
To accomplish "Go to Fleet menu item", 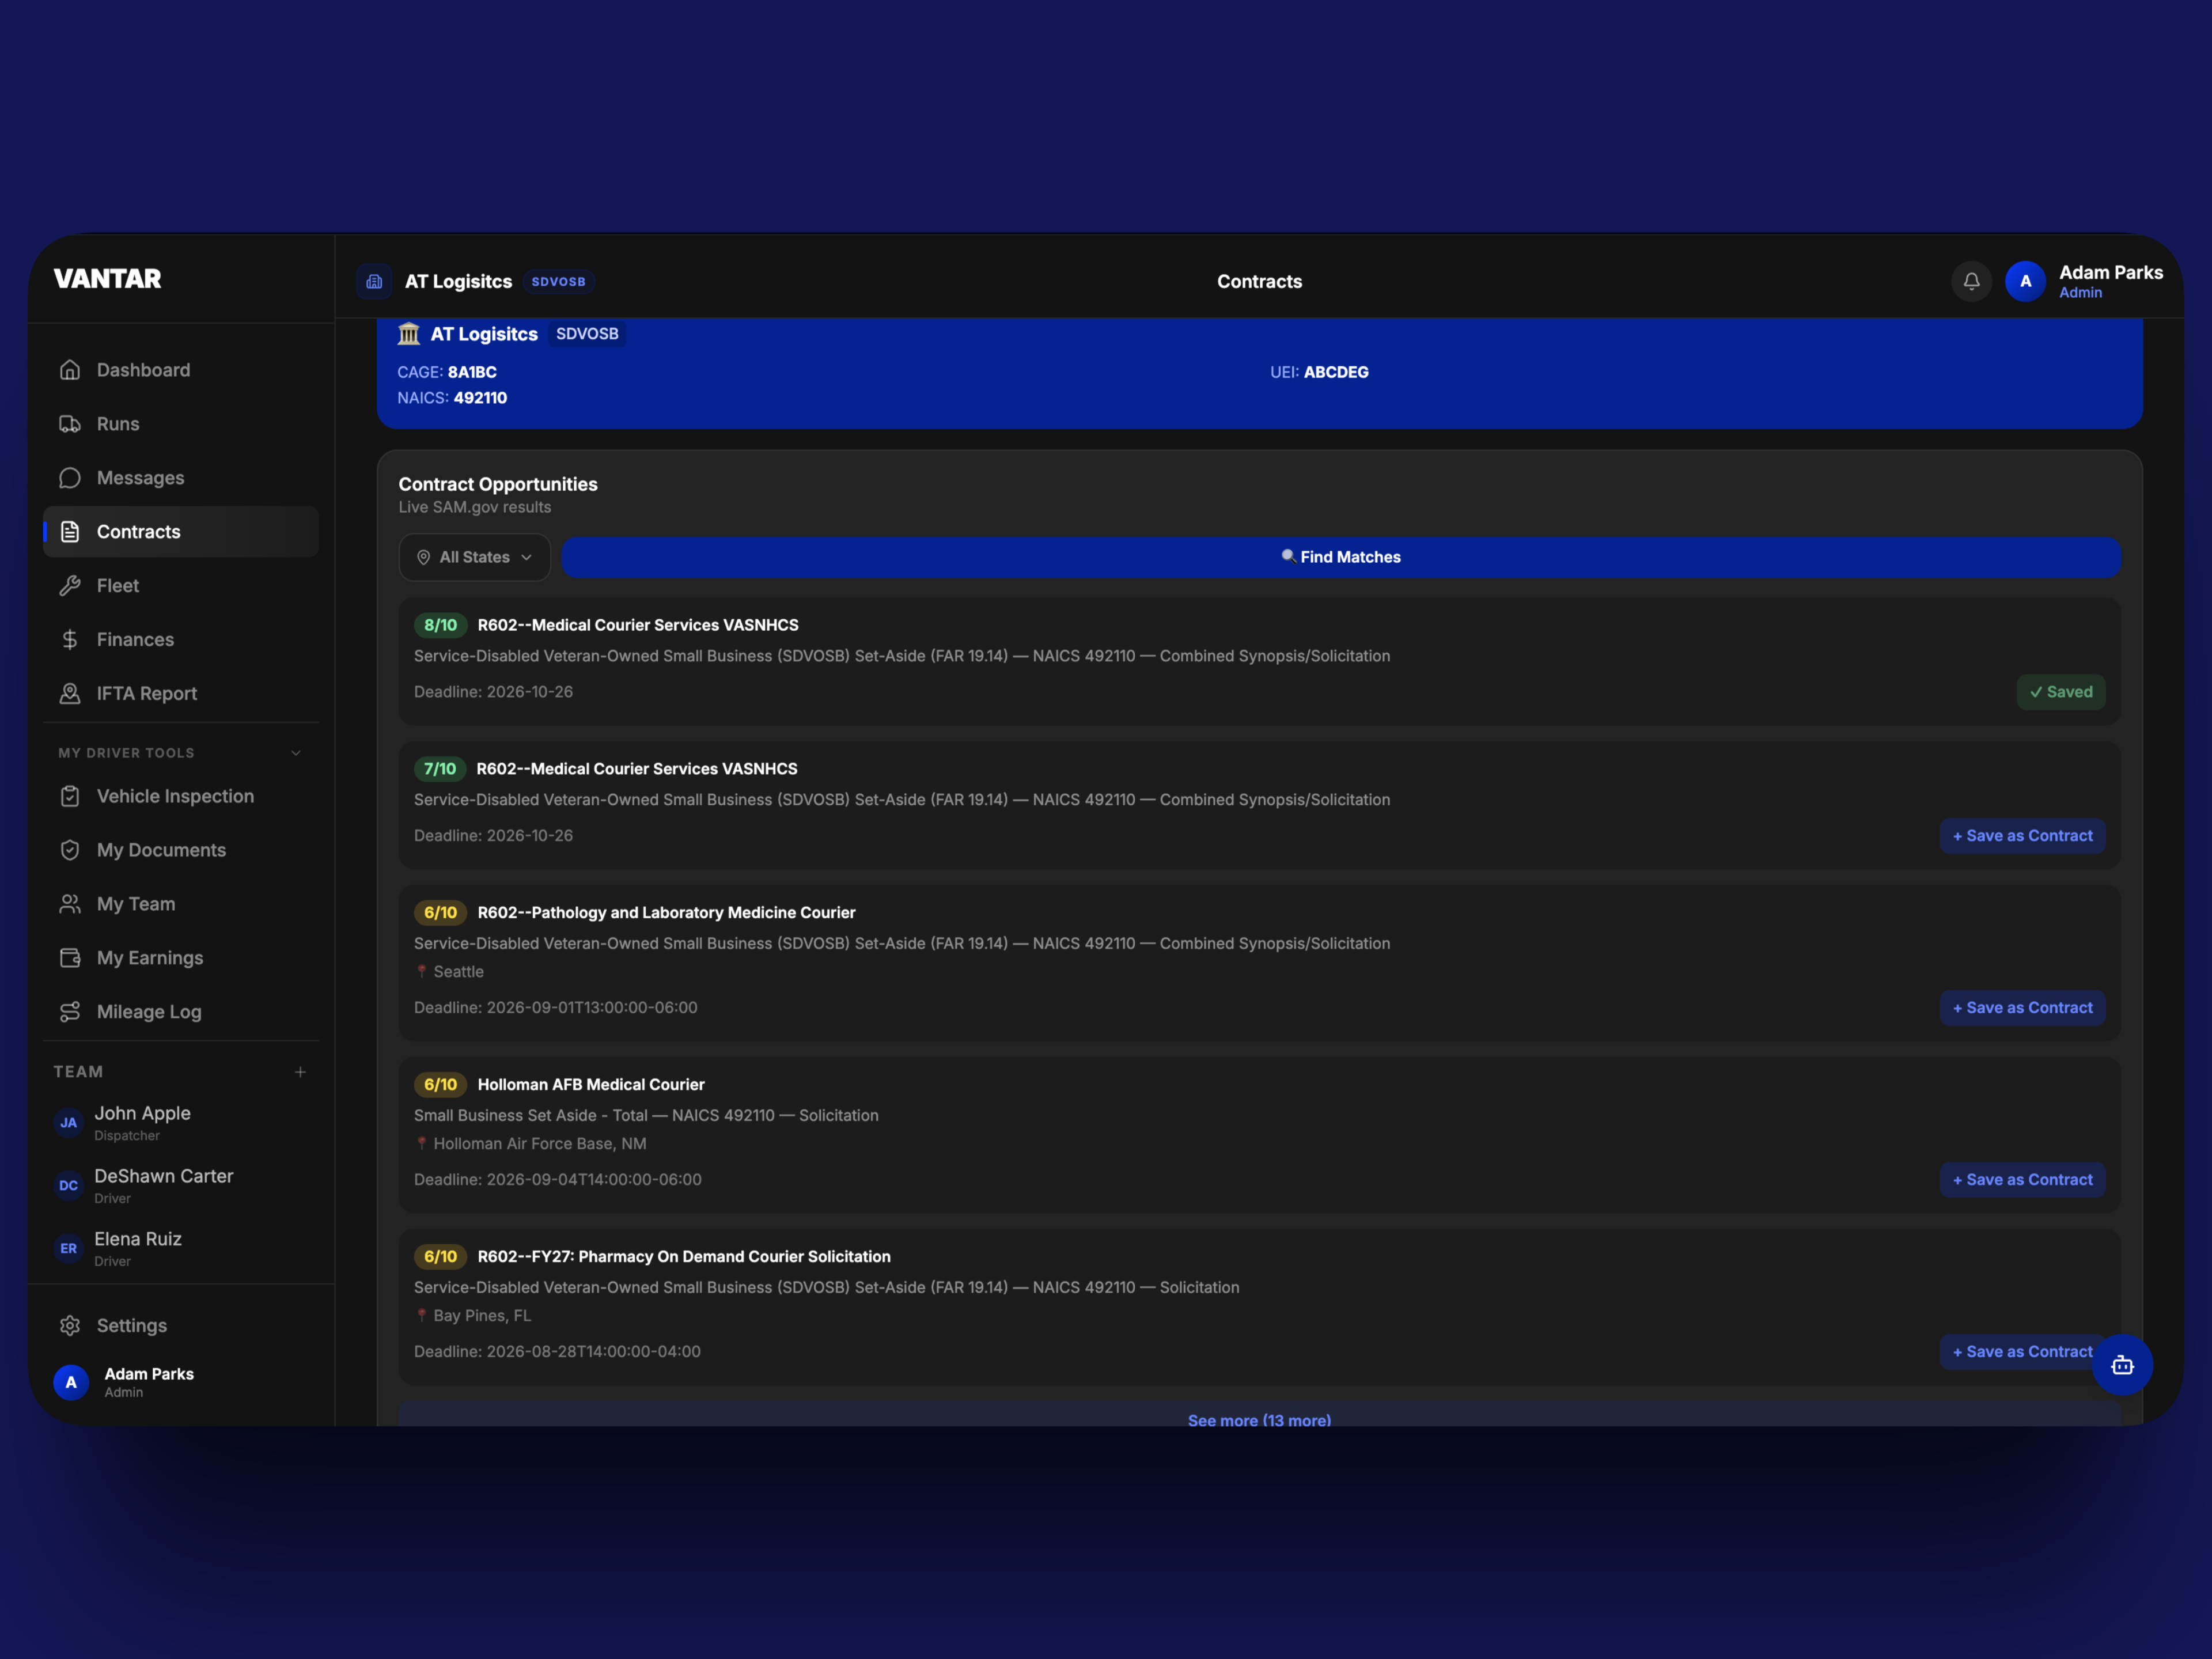I will pos(181,586).
